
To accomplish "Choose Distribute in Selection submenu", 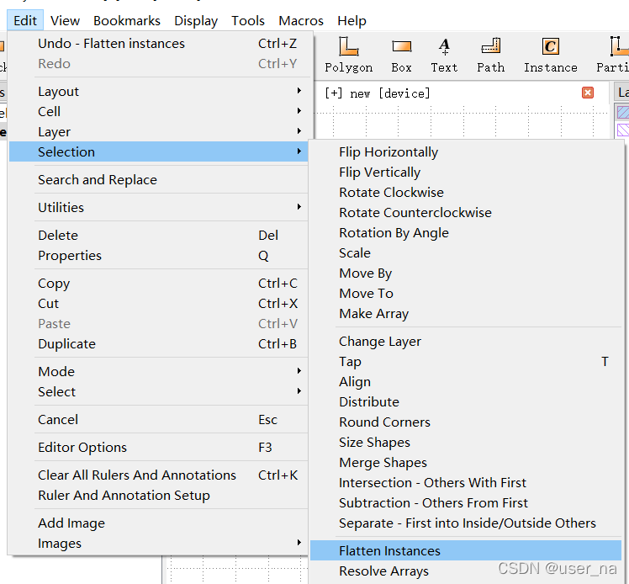I will point(465,401).
